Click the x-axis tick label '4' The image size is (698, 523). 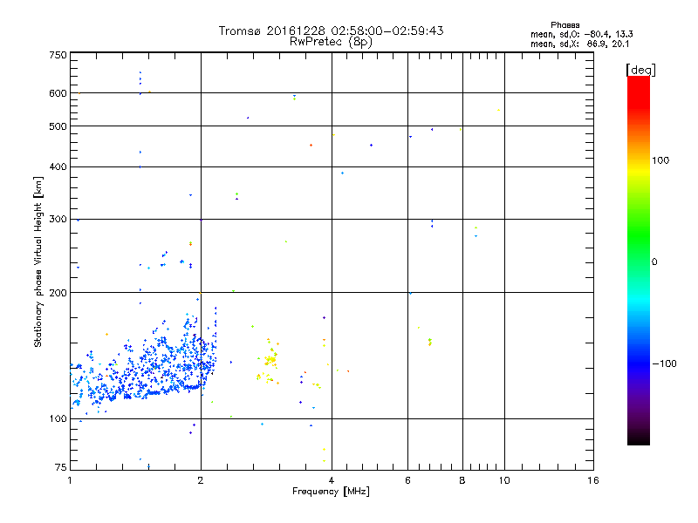[332, 480]
